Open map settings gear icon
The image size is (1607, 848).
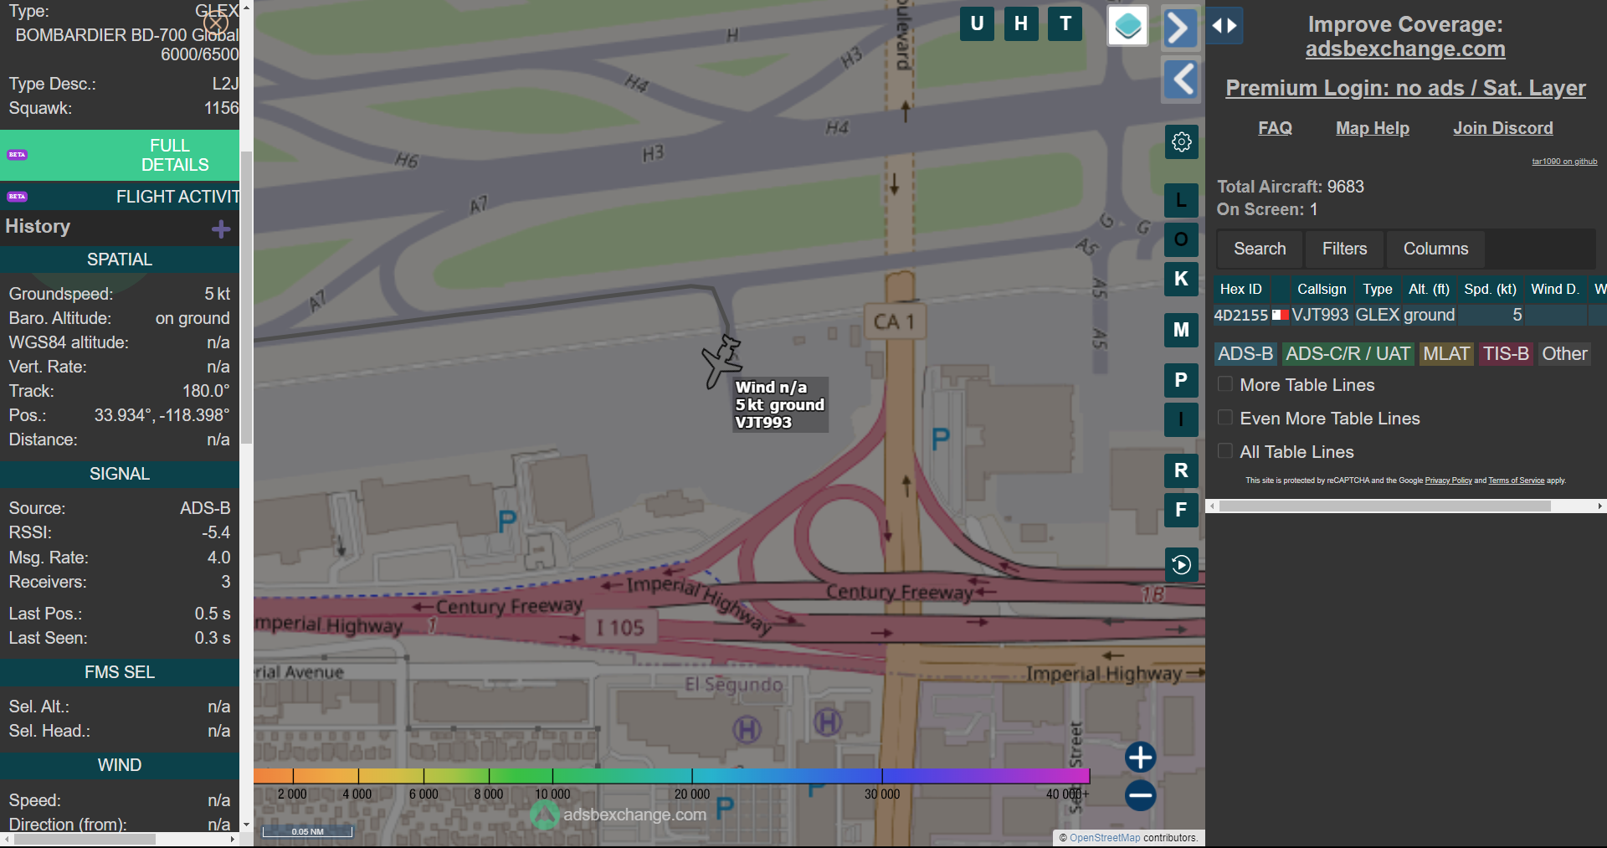[1181, 141]
